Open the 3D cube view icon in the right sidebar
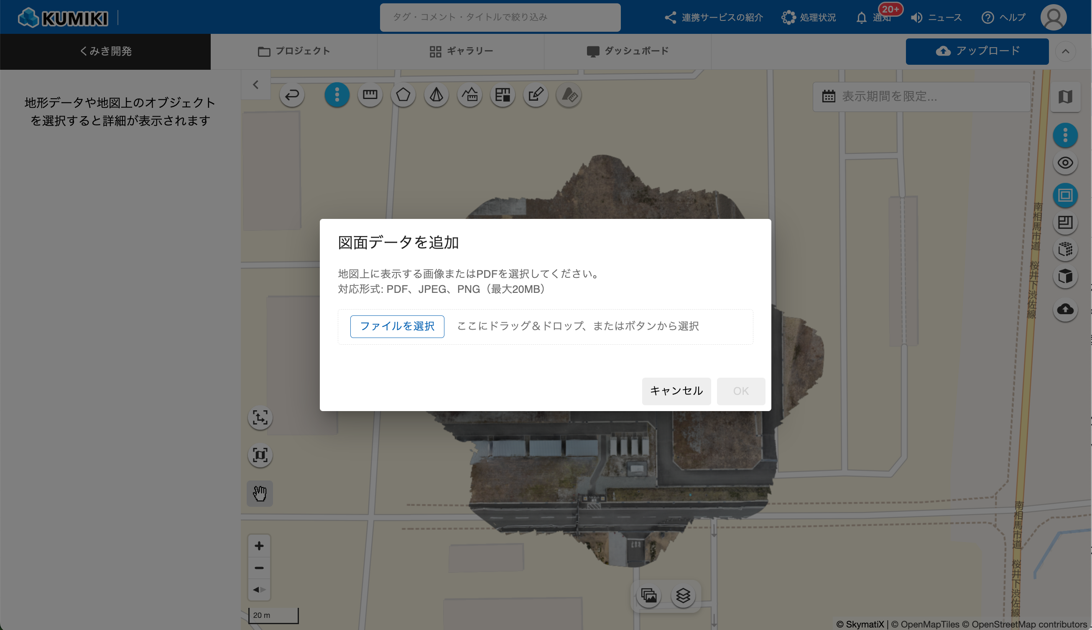The image size is (1092, 630). [1065, 277]
